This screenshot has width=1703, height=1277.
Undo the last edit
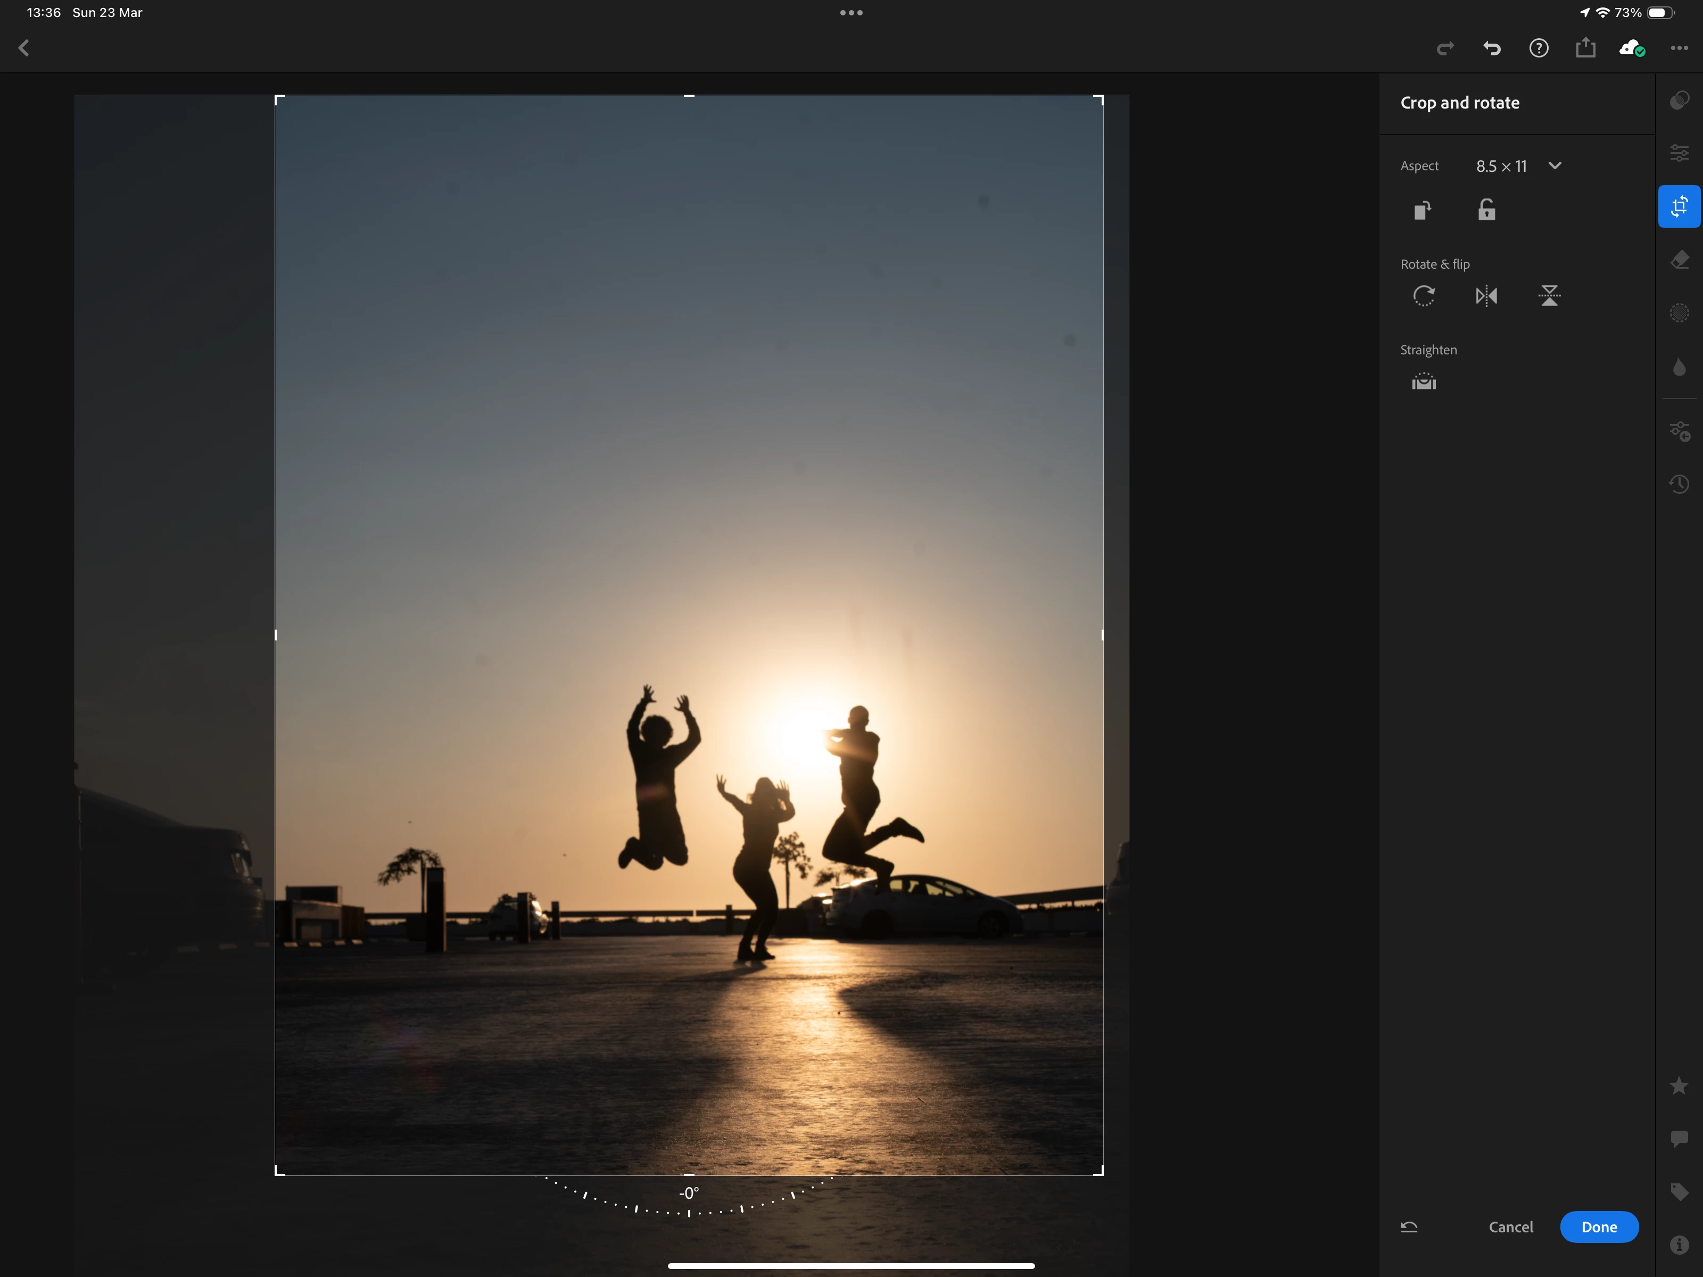pyautogui.click(x=1492, y=48)
